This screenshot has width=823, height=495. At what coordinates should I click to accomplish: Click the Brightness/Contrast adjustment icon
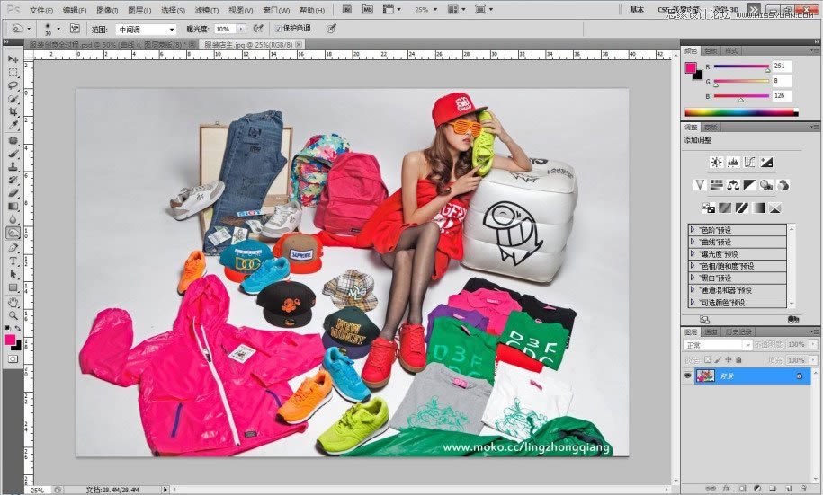[717, 163]
